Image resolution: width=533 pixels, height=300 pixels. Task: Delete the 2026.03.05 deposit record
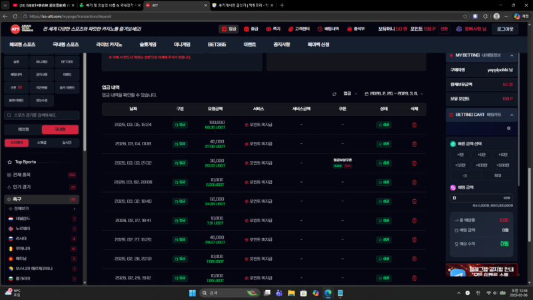[414, 125]
